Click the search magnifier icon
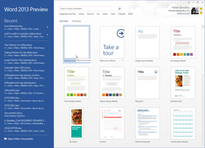The image size is (205, 148). click(x=119, y=9)
